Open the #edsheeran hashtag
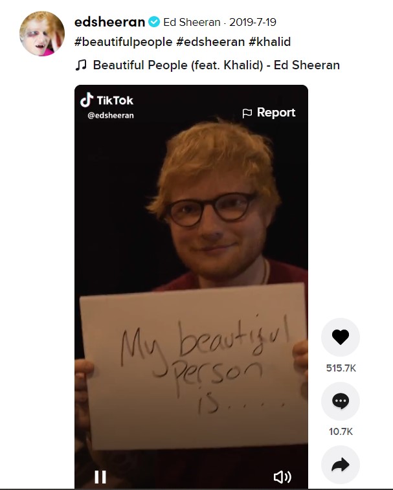Screen dimensions: 393x490 pos(210,41)
